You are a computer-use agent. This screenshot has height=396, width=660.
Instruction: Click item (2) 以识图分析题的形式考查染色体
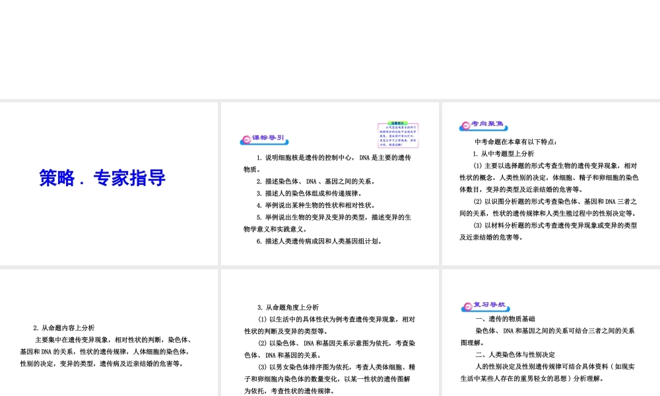click(x=549, y=207)
